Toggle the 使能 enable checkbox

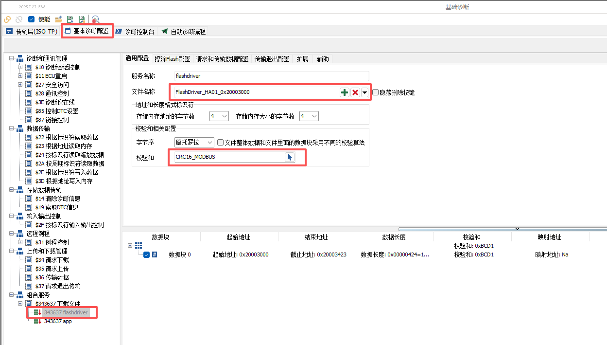point(32,19)
